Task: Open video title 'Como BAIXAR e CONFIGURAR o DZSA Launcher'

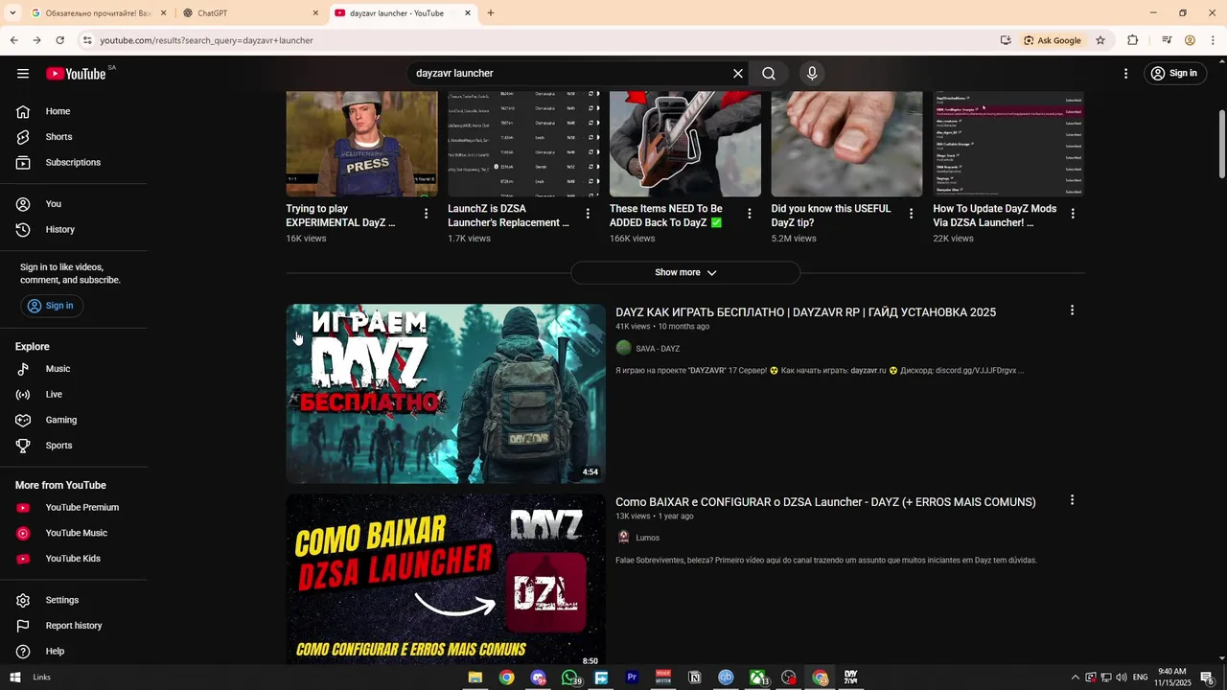Action: 825,502
